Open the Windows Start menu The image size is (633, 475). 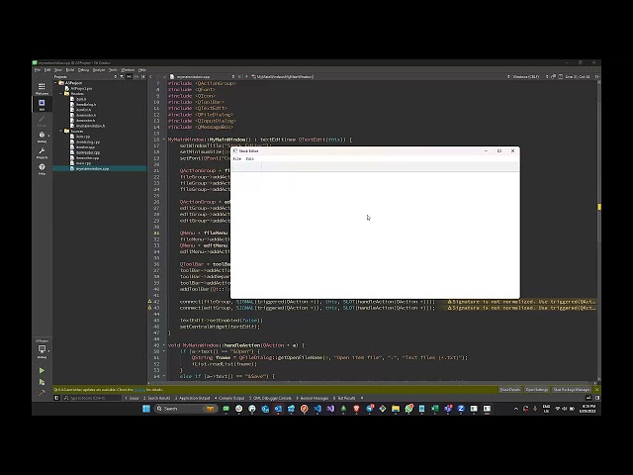point(146,409)
